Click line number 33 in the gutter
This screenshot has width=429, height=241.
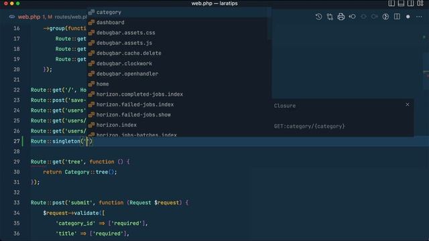coord(16,203)
